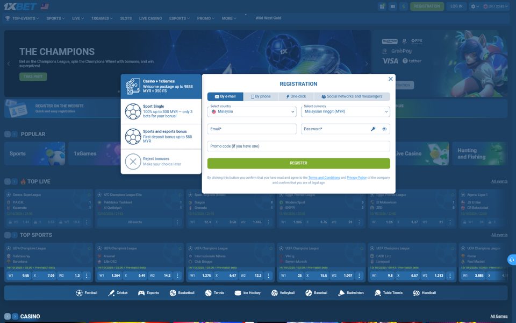
Task: Open more options on Arsenal Lille card
Action: click(x=177, y=276)
